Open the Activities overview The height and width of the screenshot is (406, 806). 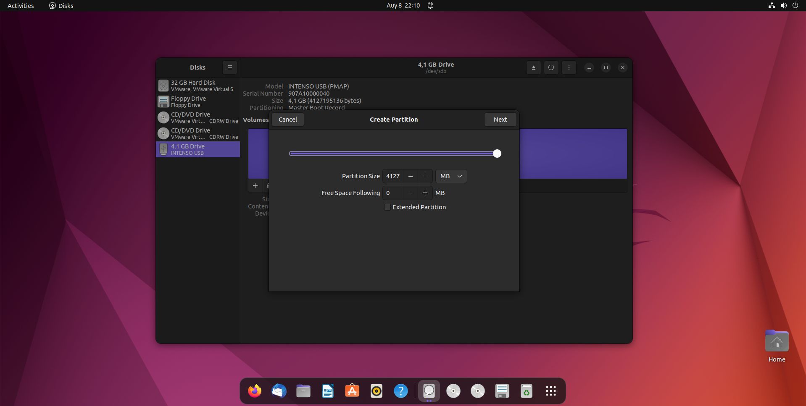21,5
